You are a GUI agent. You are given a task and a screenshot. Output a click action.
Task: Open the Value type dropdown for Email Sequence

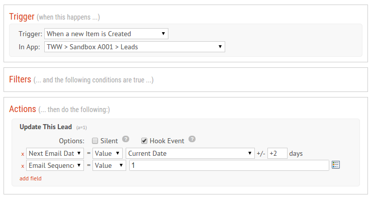click(109, 165)
